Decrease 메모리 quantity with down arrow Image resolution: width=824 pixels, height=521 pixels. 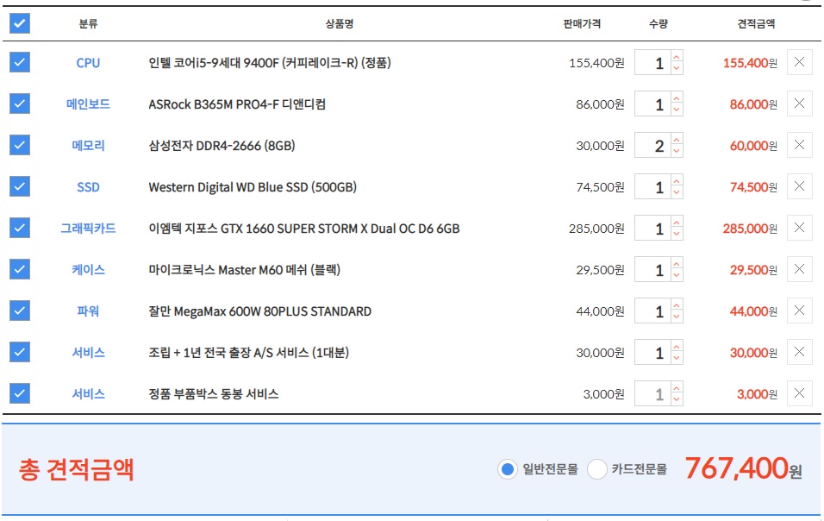click(677, 152)
